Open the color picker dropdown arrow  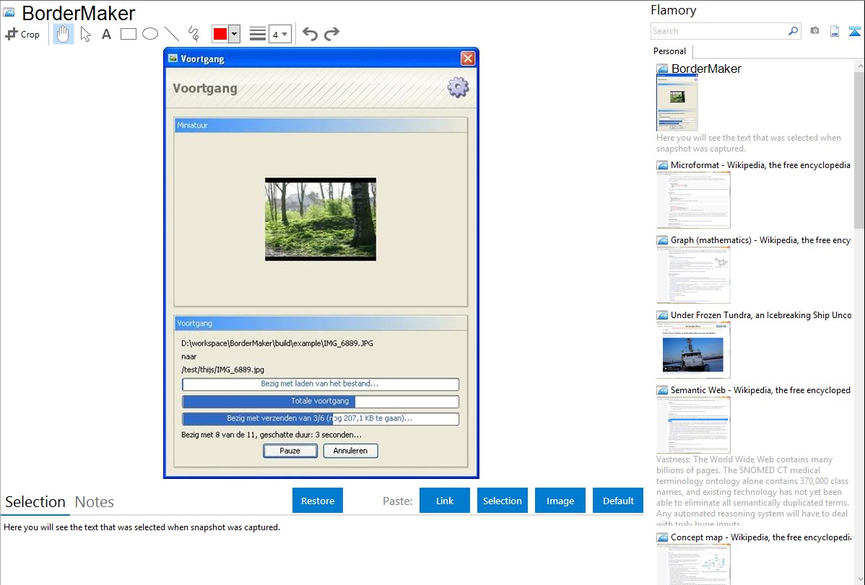click(235, 34)
